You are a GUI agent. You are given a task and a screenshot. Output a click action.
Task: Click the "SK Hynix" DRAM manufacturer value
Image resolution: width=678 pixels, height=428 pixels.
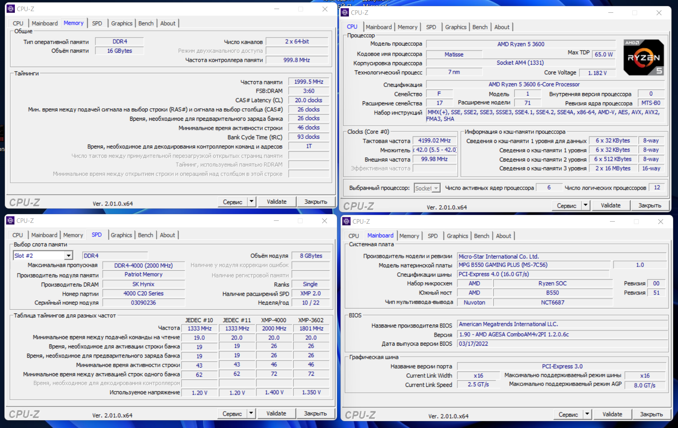point(144,284)
